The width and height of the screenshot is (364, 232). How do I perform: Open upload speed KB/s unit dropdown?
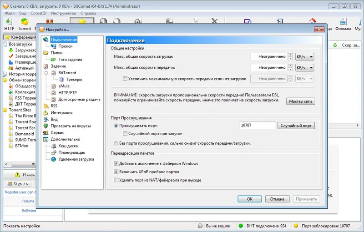click(x=304, y=67)
